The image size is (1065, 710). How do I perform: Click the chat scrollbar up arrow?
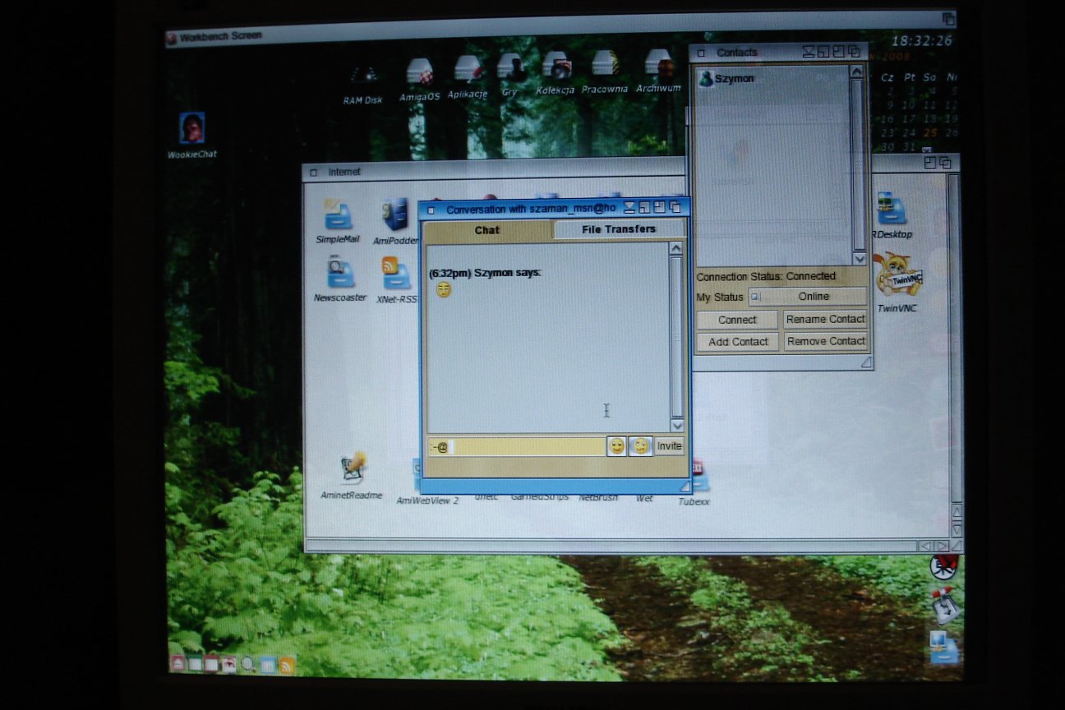(x=676, y=248)
